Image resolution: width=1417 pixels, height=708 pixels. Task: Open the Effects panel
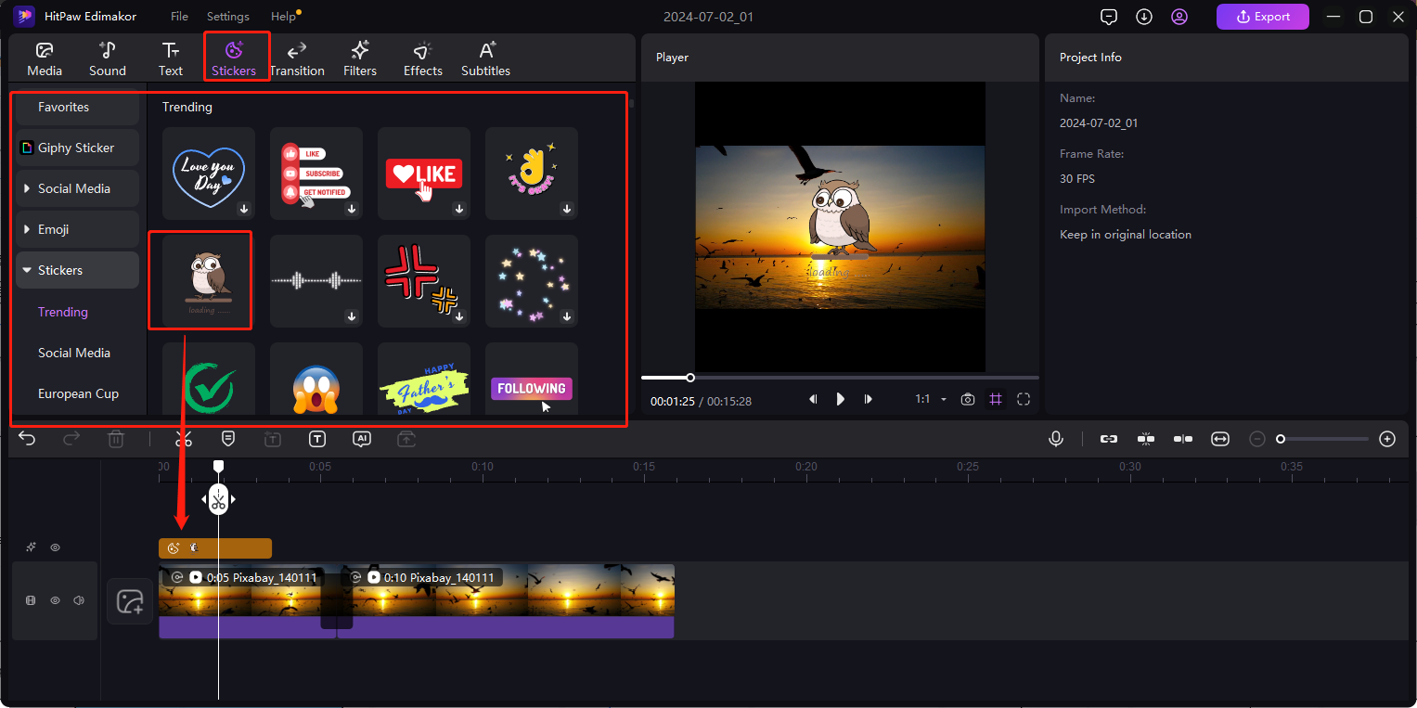(x=423, y=58)
